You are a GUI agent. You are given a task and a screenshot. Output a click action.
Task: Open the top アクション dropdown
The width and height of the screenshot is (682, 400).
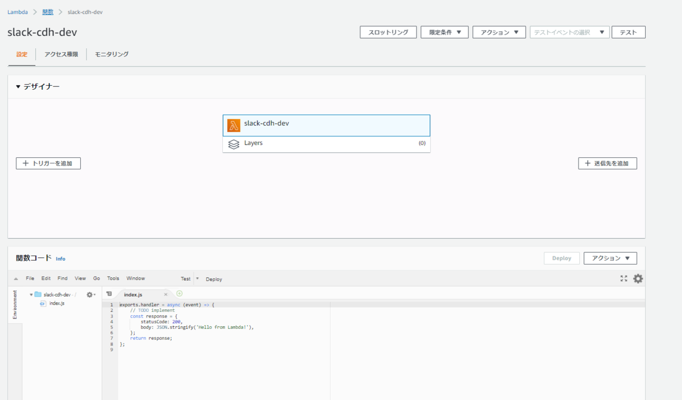point(499,32)
